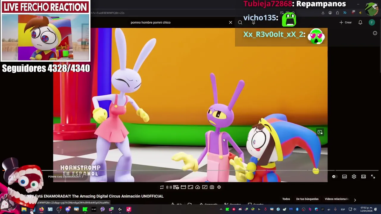
Task: Toggle fullscreen in the player
Action: click(373, 177)
